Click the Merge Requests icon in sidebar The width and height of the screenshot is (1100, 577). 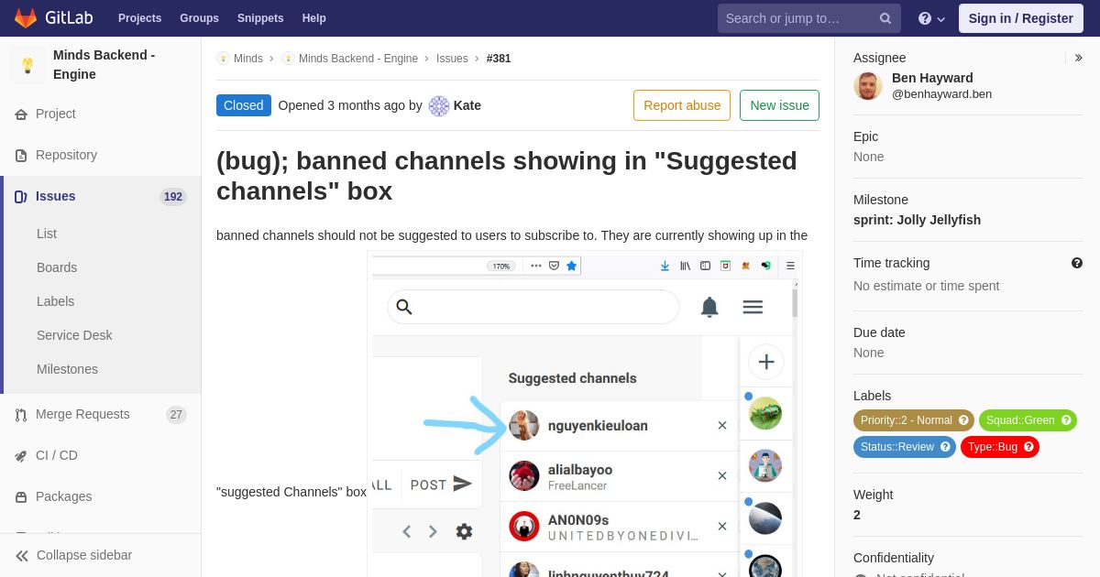(x=21, y=415)
